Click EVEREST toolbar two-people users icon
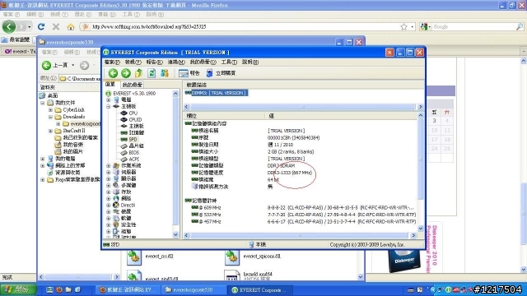This screenshot has height=296, width=527. click(x=165, y=73)
